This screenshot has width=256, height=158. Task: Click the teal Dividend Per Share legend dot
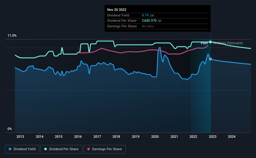[46, 149]
